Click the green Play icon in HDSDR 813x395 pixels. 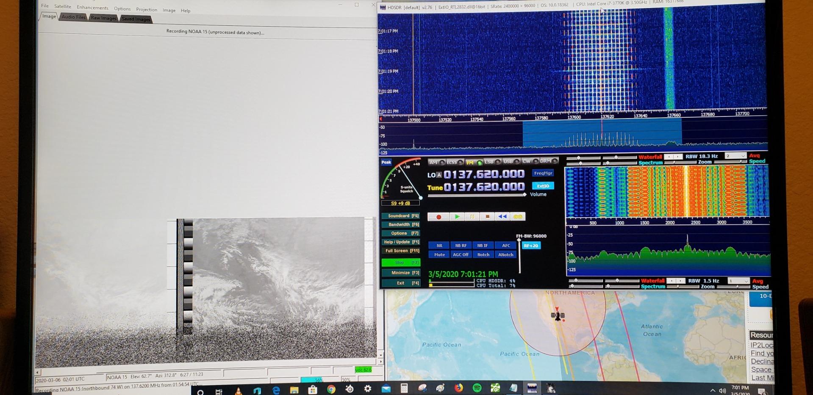coord(457,217)
